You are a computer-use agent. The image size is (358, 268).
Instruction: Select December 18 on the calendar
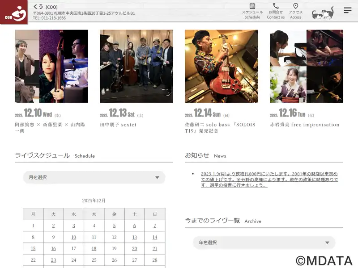point(94,249)
